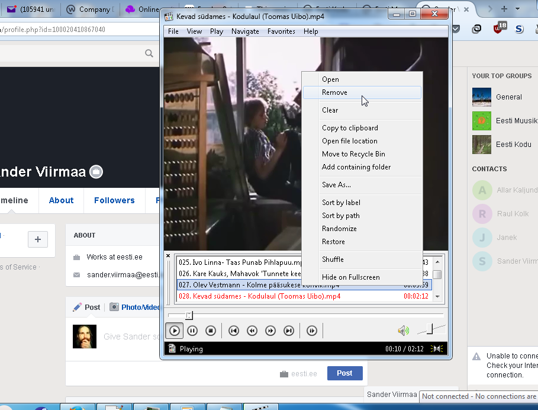Click the volume slider handle
The width and height of the screenshot is (538, 410).
pos(431,329)
